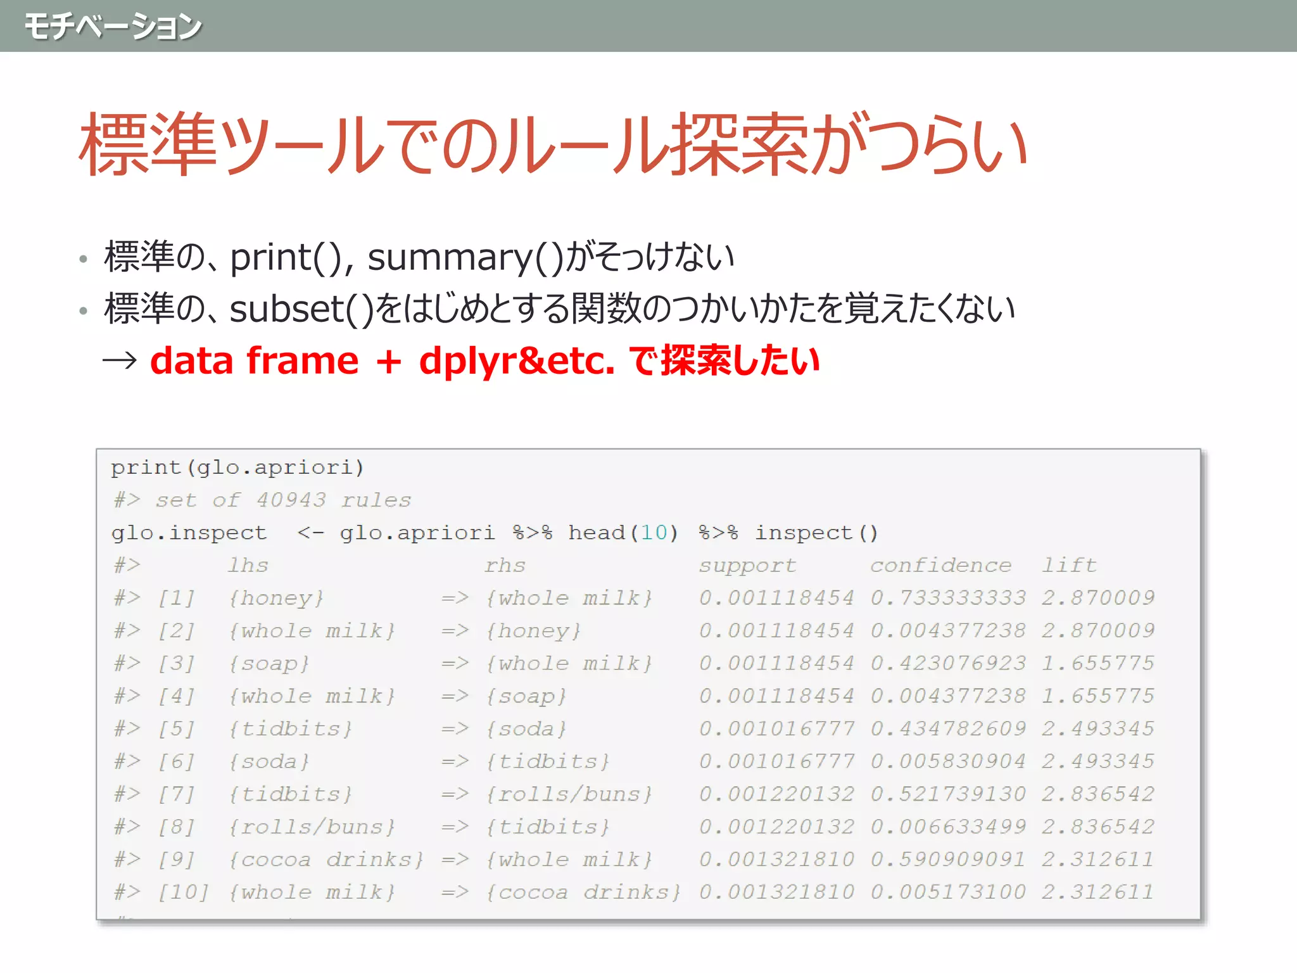Click the header text モチベーション
The image size is (1297, 973).
click(113, 27)
